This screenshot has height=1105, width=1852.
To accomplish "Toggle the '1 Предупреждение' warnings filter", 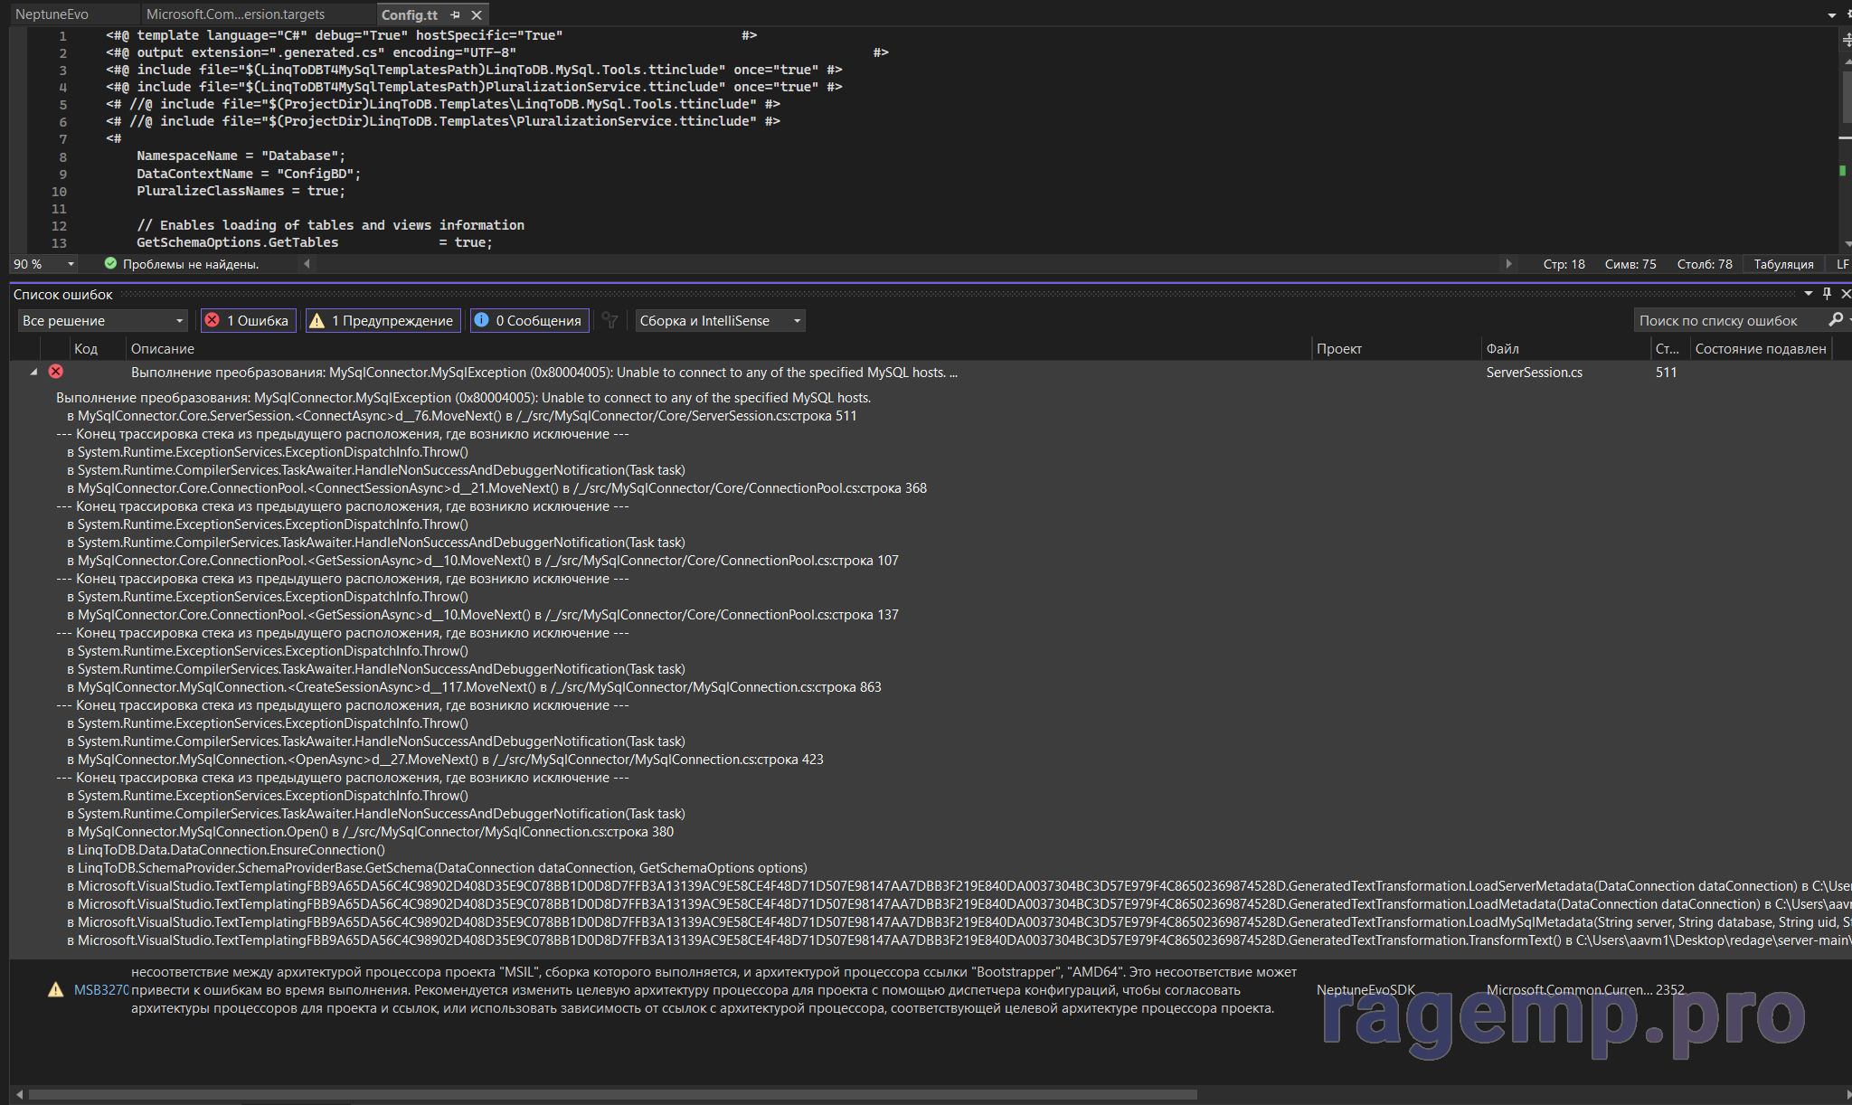I will click(x=383, y=321).
